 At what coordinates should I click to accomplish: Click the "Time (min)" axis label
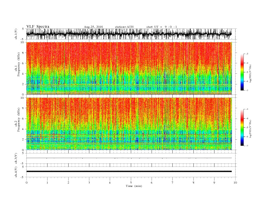click(134, 186)
